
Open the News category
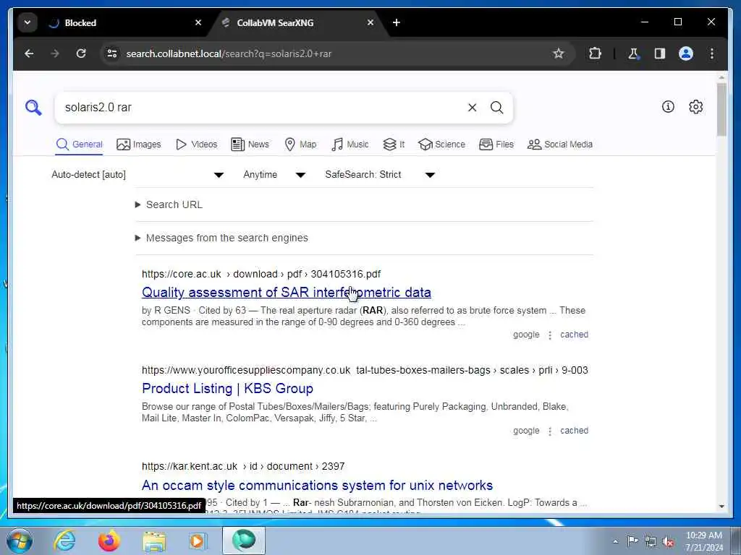click(250, 145)
